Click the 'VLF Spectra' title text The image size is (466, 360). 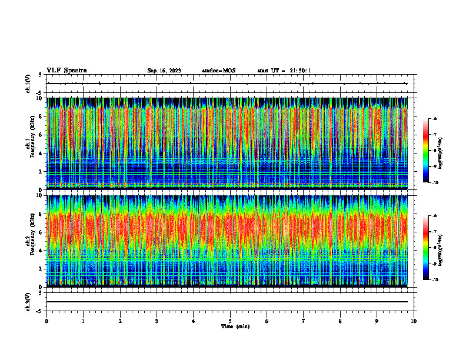tap(66, 71)
